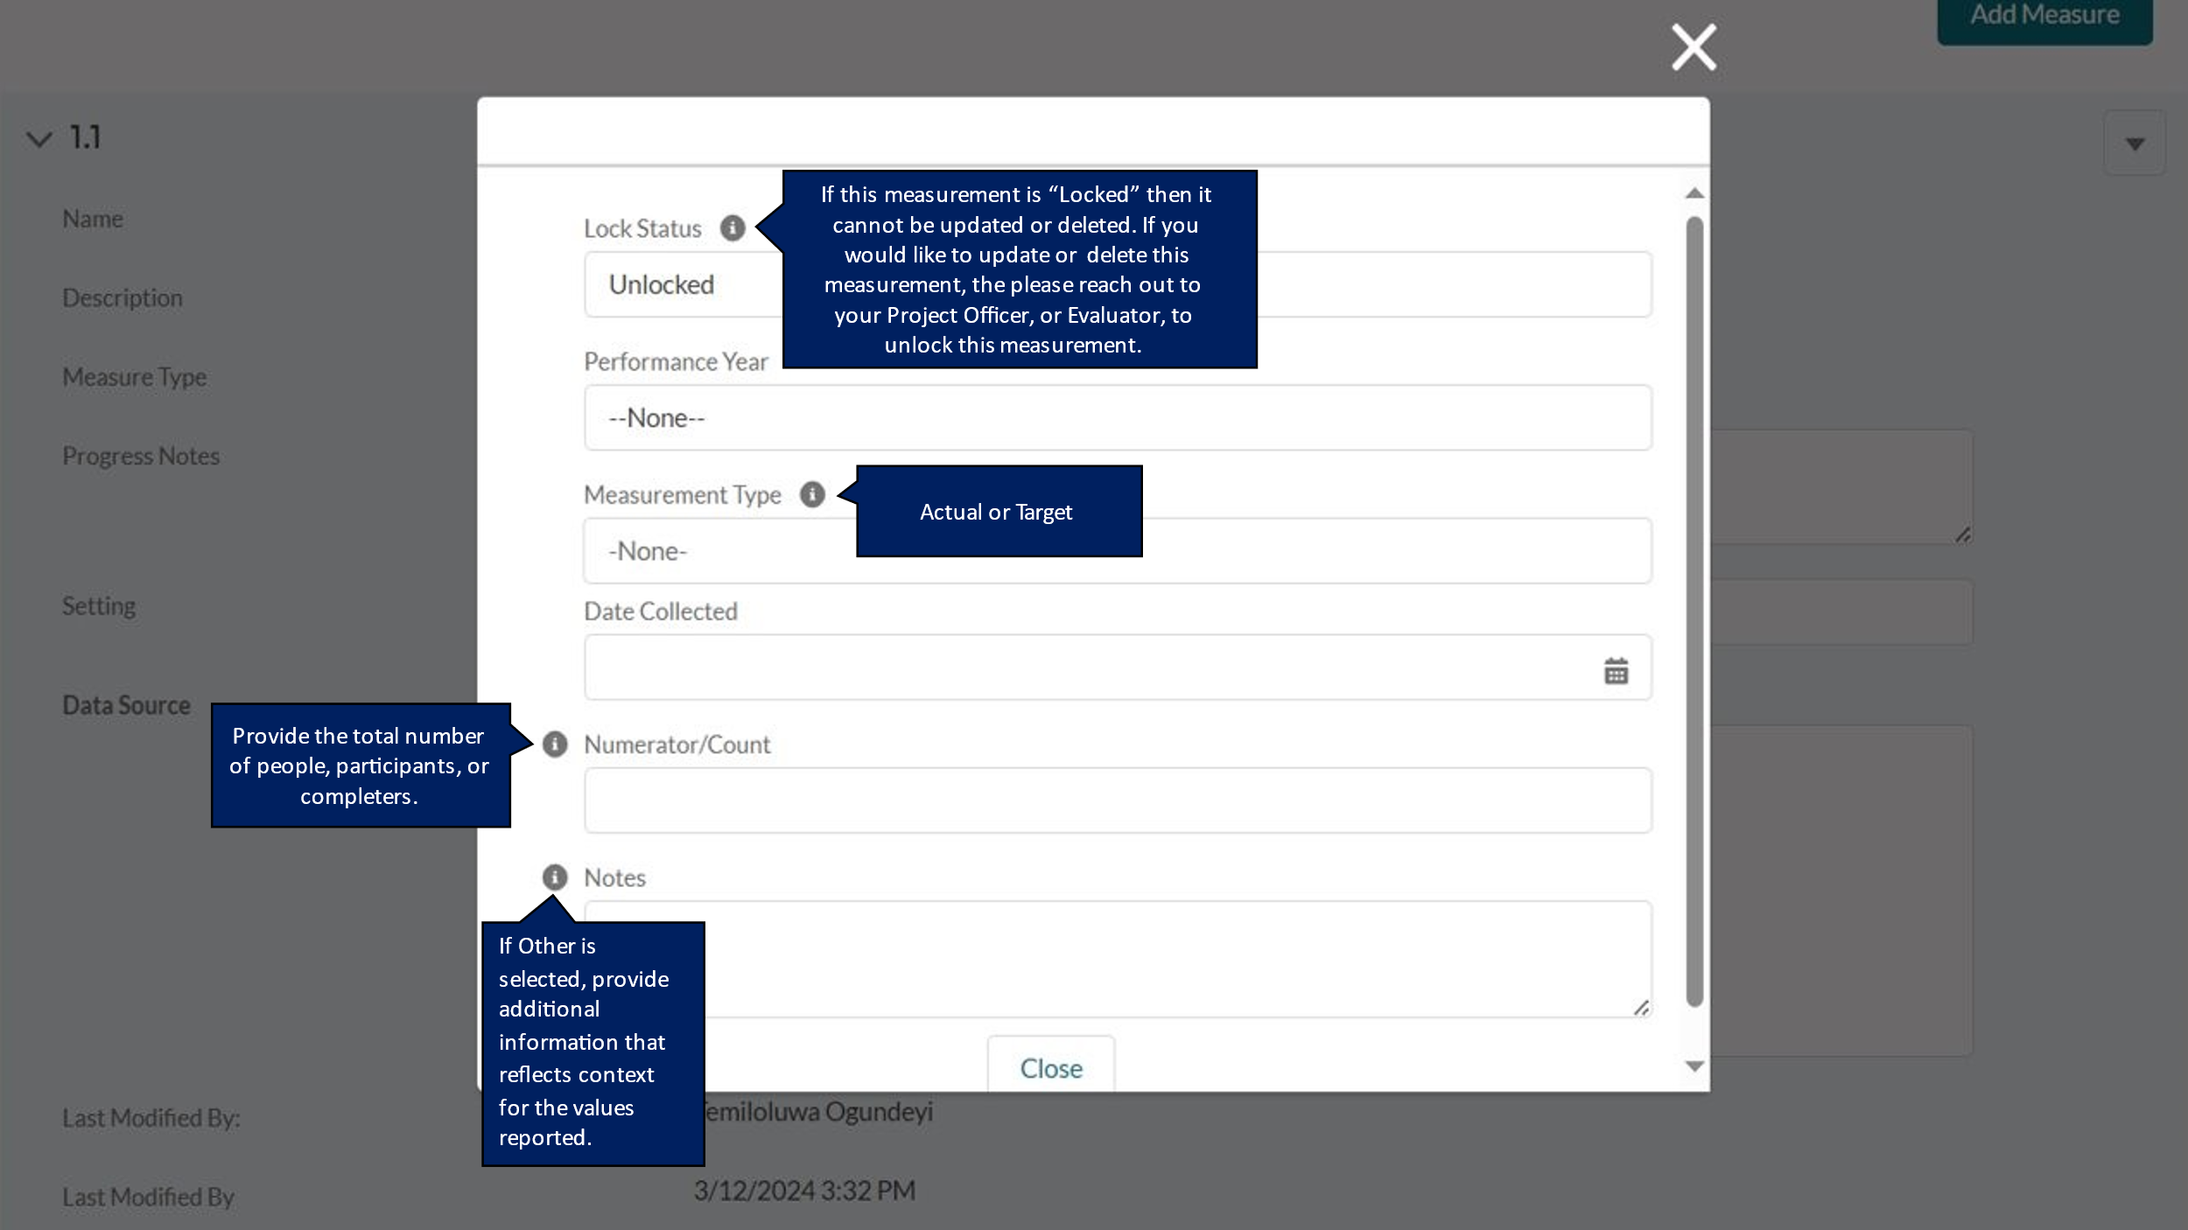This screenshot has height=1230, width=2188.
Task: Click the Notes info icon
Action: [555, 877]
